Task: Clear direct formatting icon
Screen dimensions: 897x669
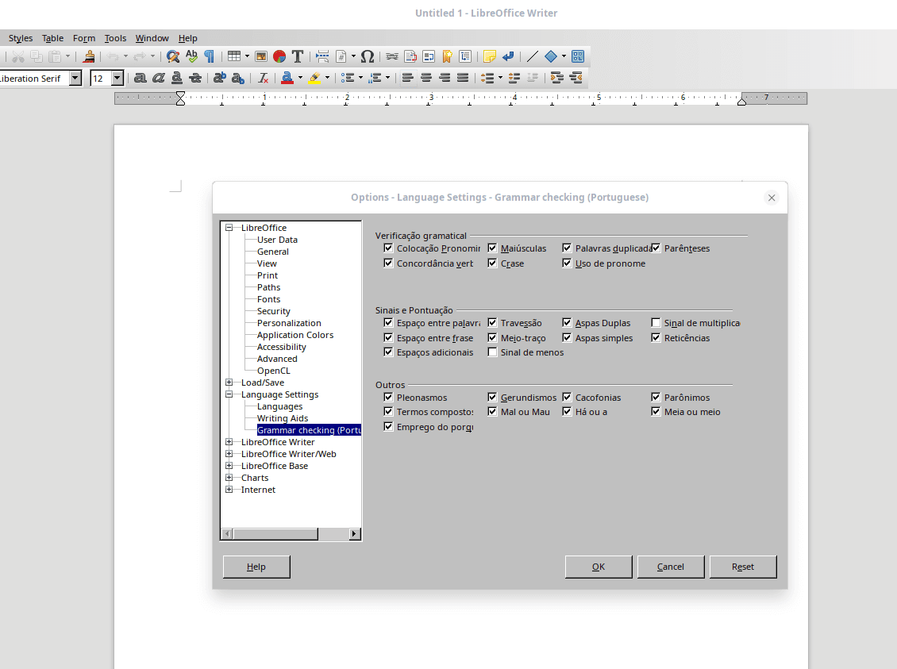Action: point(263,78)
